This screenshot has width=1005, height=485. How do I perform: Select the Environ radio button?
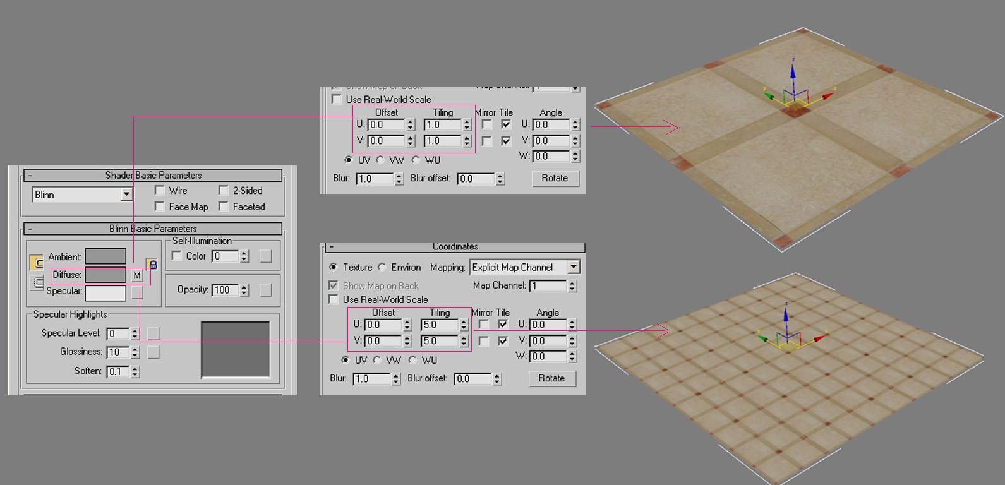coord(382,267)
